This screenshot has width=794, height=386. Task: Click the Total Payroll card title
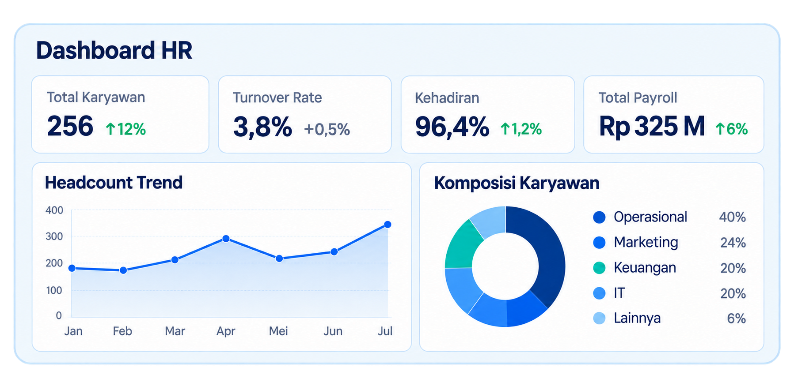(638, 98)
